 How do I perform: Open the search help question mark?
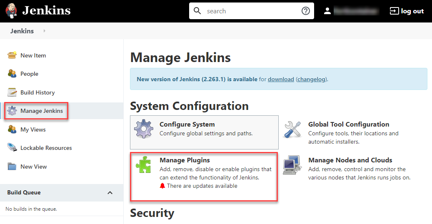point(306,11)
